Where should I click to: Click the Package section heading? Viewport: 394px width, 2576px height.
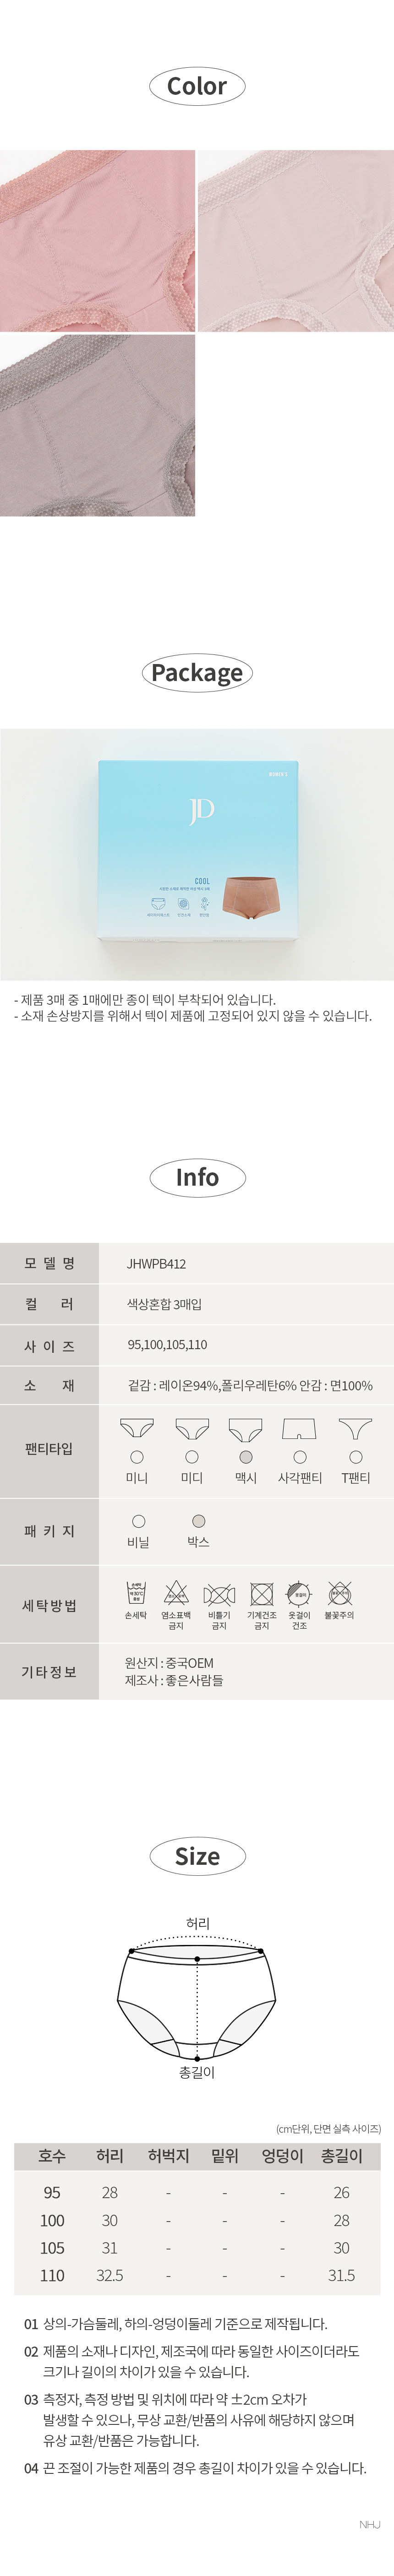pos(197,673)
